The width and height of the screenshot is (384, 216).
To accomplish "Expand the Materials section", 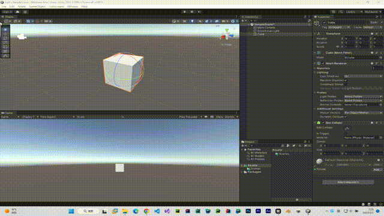I will pyautogui.click(x=315, y=68).
